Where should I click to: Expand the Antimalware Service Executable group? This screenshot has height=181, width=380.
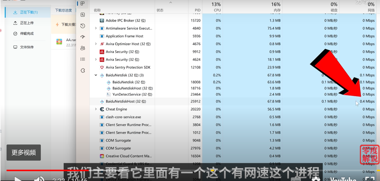96,28
